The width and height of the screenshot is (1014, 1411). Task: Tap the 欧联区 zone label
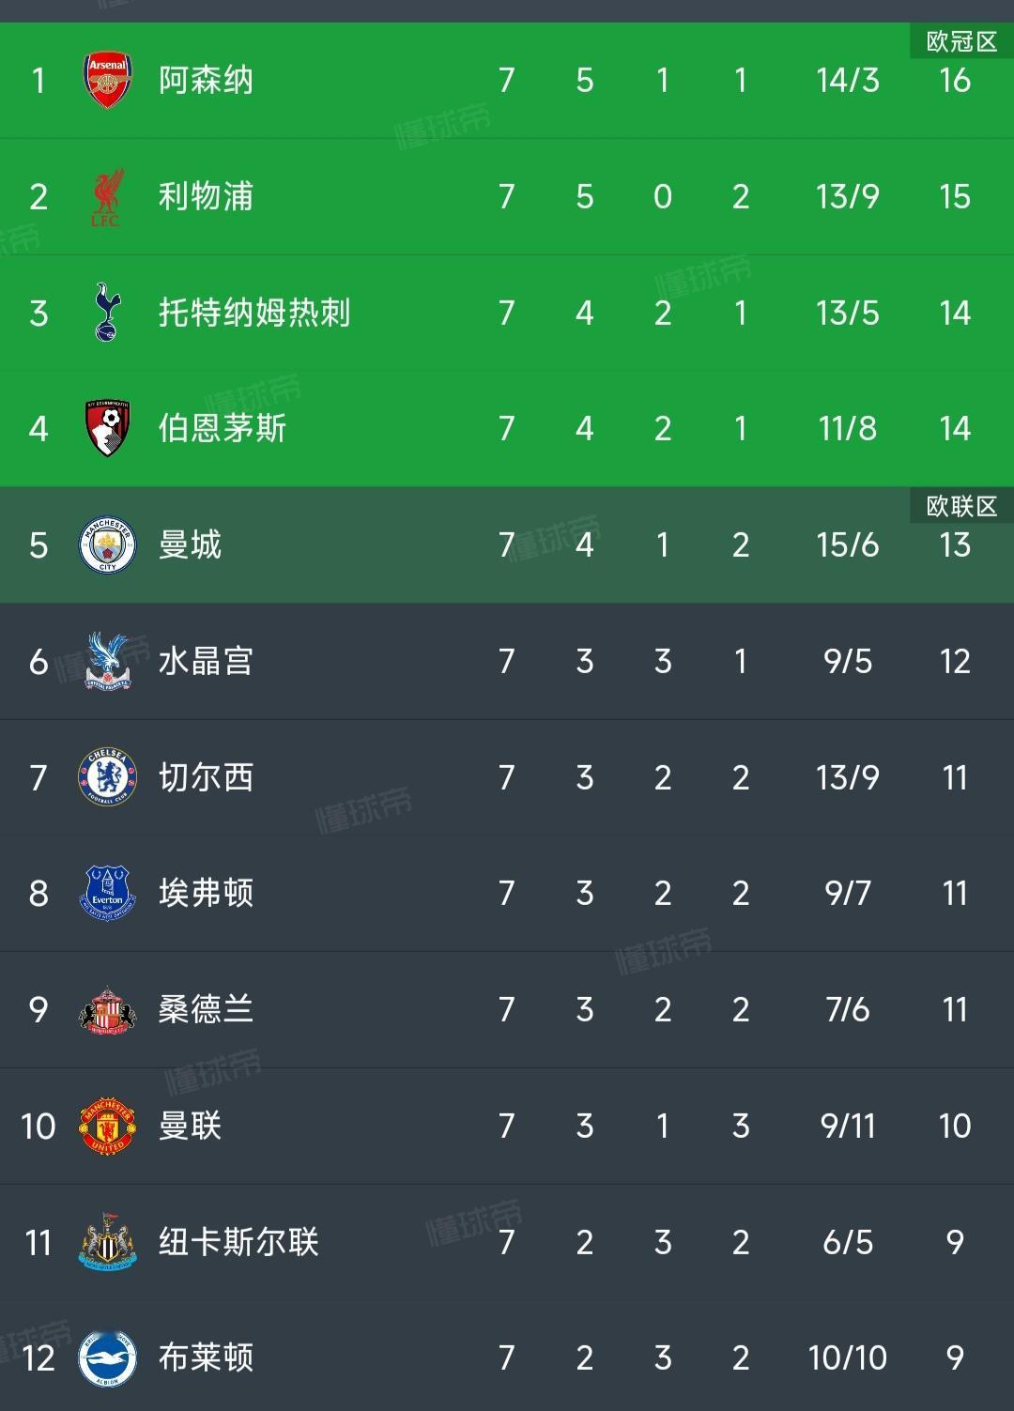pyautogui.click(x=961, y=507)
